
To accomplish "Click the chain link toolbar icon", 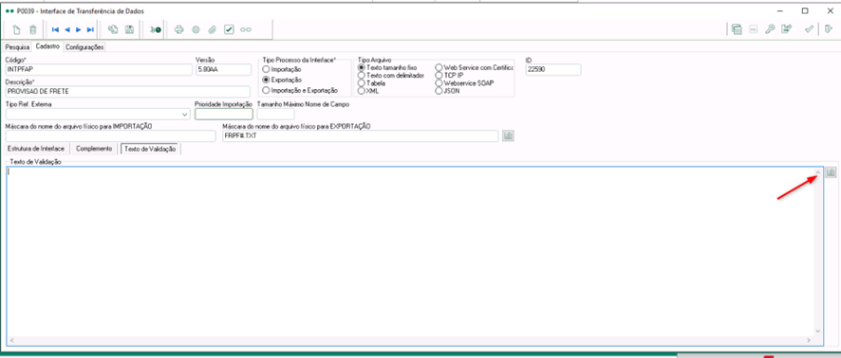I will [246, 30].
